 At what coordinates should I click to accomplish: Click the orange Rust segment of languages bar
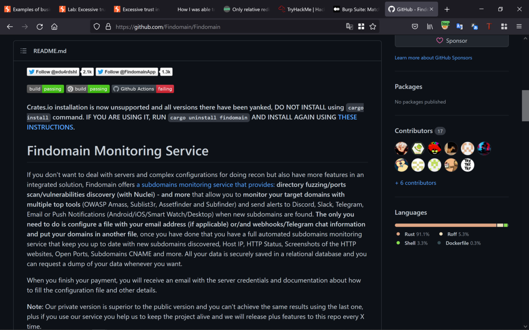click(446, 225)
